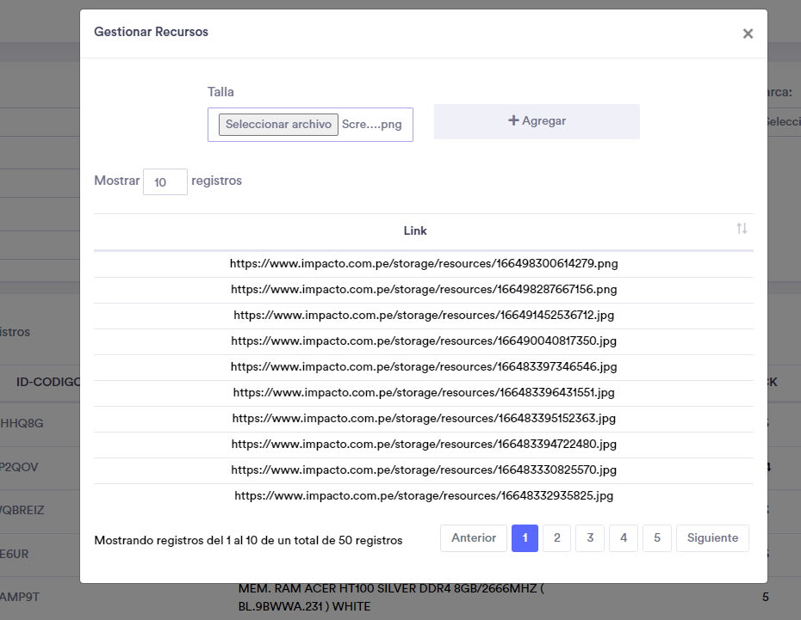Screen dimensions: 801x620
Task: Select resource link ending 166491452536712.jpg
Action: 424,316
